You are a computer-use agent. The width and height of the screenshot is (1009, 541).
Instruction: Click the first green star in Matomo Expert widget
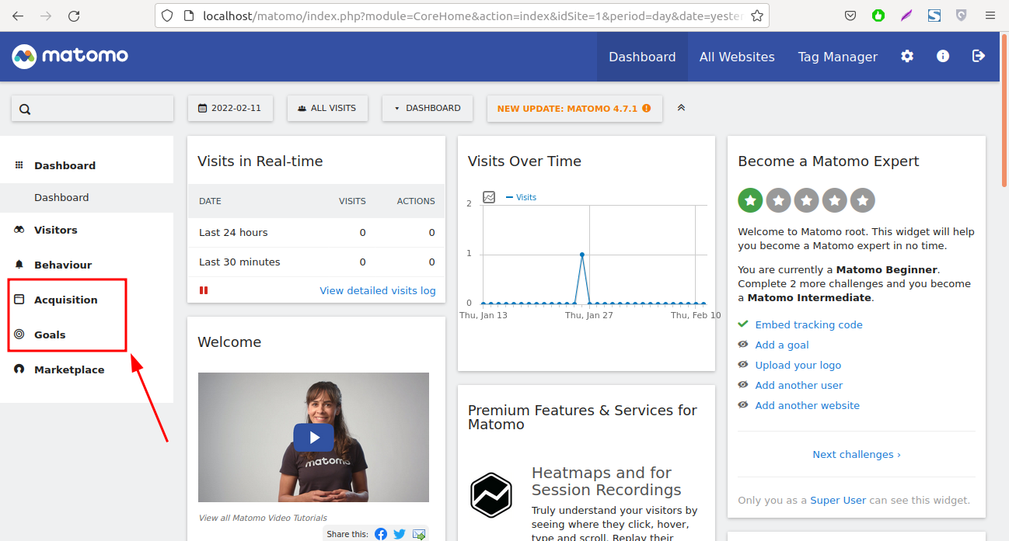point(750,200)
